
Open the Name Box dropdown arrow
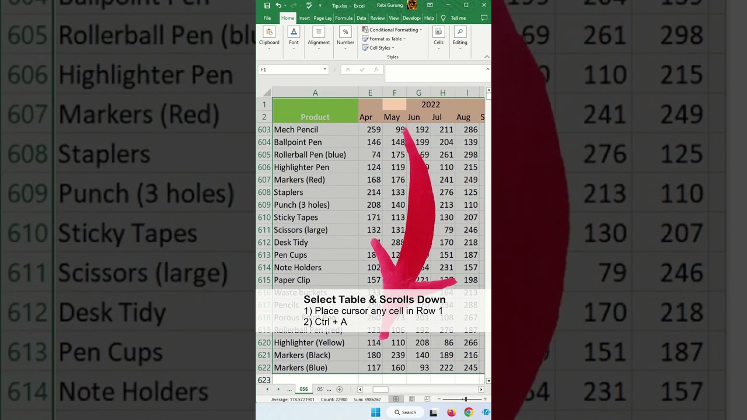tap(325, 69)
